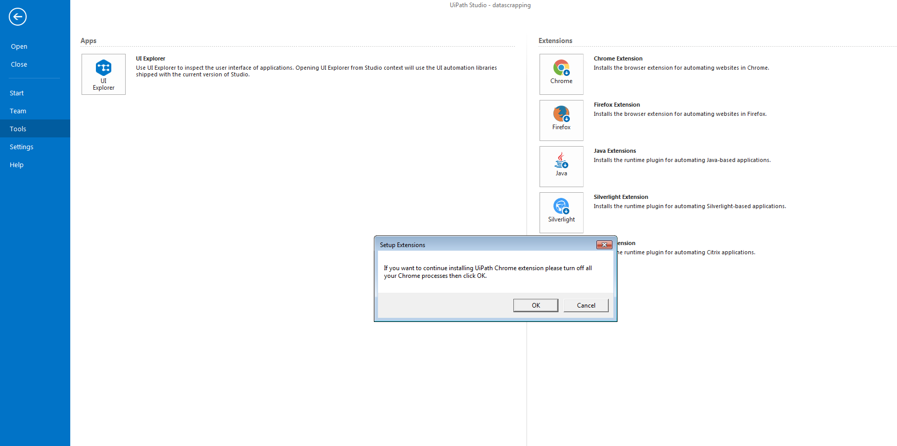Install the Silverlight extension tile
The height and width of the screenshot is (446, 897).
coord(562,213)
